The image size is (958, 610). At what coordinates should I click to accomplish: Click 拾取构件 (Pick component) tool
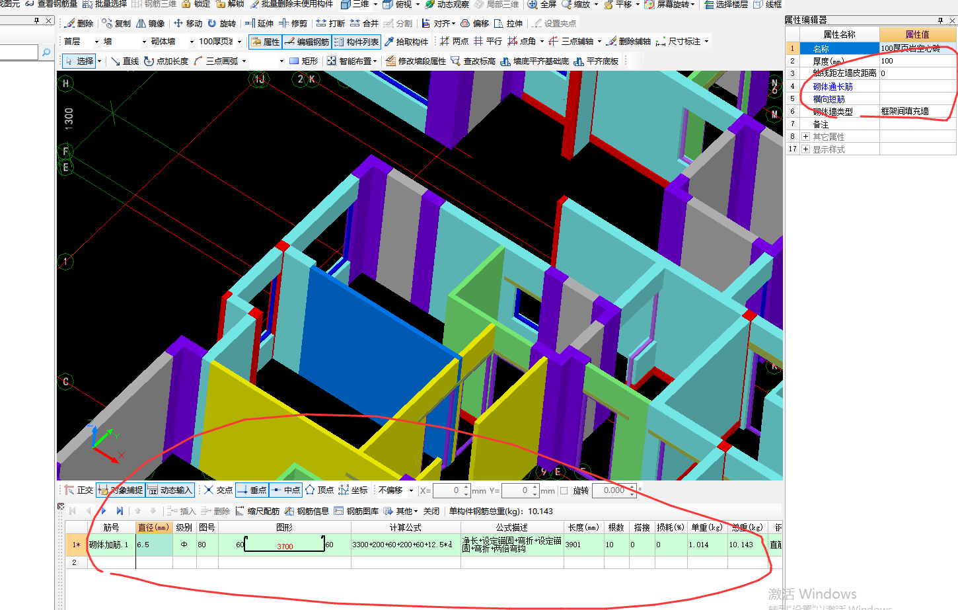pos(406,42)
